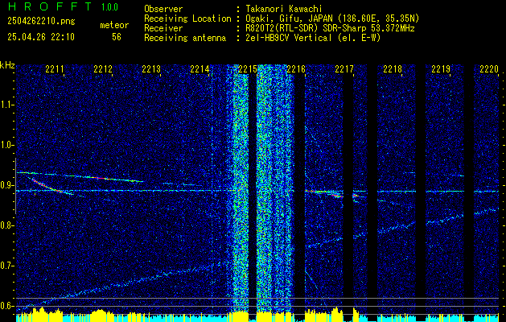The width and height of the screenshot is (506, 322).
Task: Click the Receiver field label
Action: tap(163, 28)
